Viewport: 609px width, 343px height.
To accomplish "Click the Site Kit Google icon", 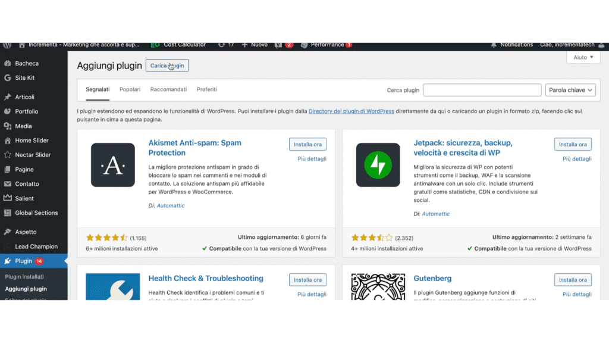I will point(7,77).
